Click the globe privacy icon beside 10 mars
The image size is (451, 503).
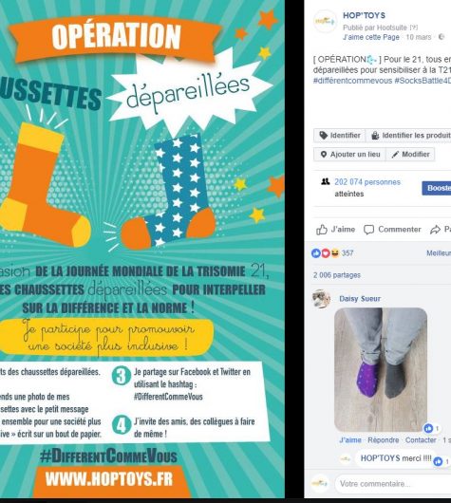442,37
